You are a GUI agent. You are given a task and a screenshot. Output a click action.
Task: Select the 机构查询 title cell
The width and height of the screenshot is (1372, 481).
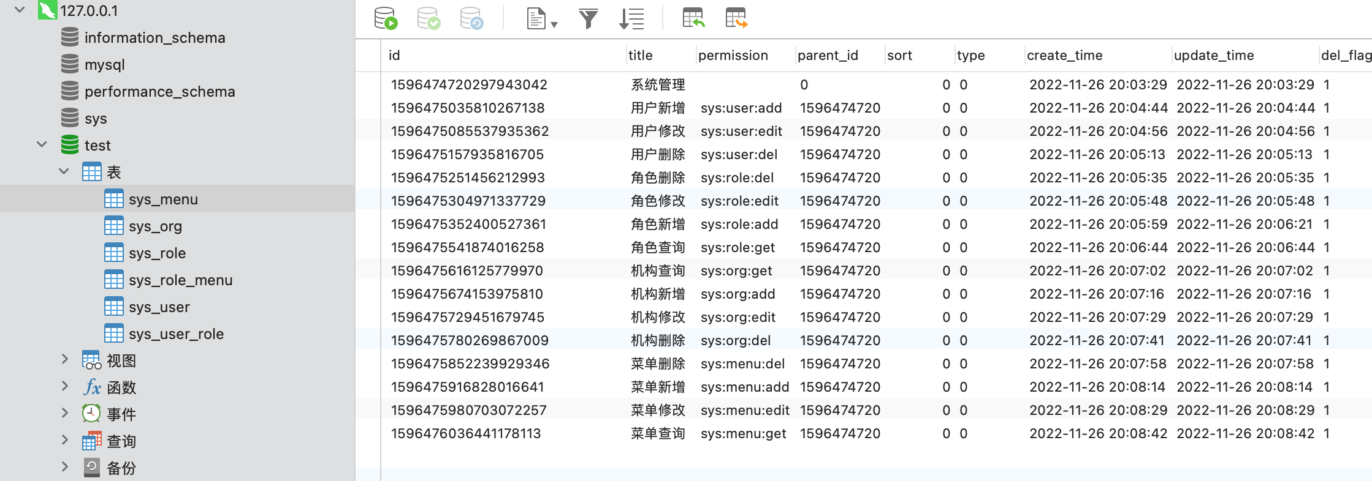658,270
